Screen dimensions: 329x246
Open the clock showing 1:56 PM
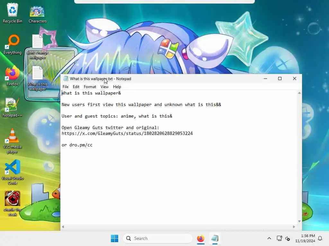click(x=305, y=238)
